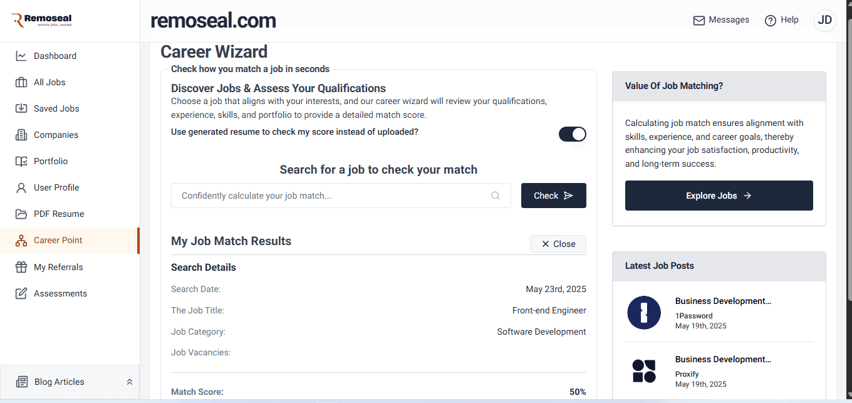The image size is (852, 403).
Task: Click the Portfolio book icon
Action: pyautogui.click(x=21, y=161)
